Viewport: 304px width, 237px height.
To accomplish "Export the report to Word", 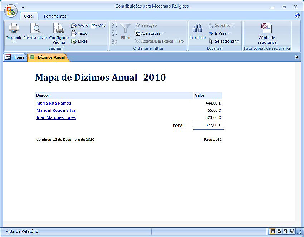I will (x=79, y=25).
